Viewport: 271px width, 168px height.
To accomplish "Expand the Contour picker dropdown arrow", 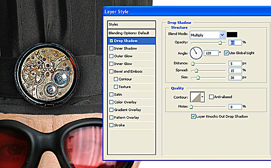I will pyautogui.click(x=202, y=97).
